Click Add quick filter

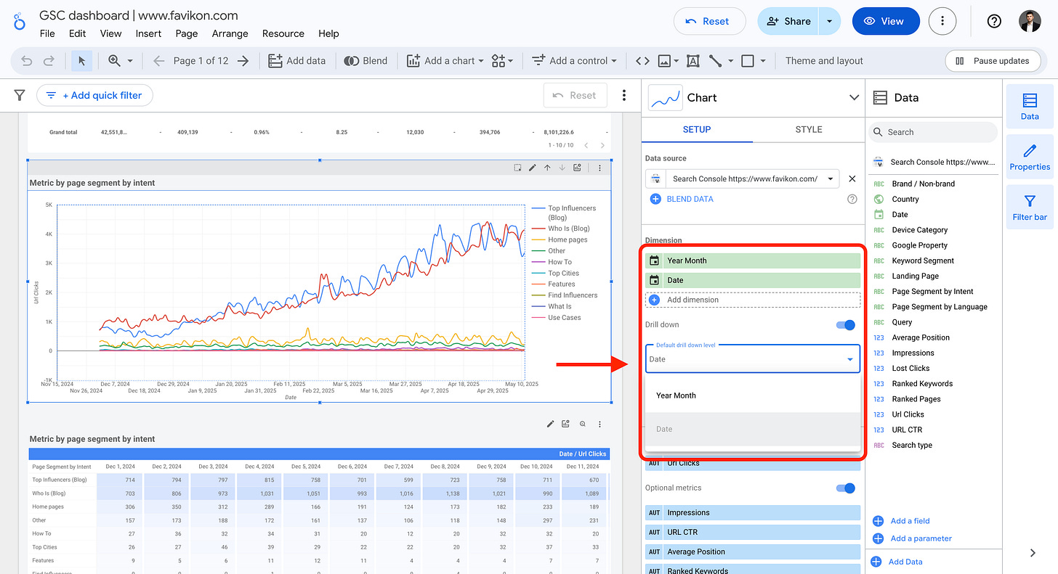pos(94,95)
